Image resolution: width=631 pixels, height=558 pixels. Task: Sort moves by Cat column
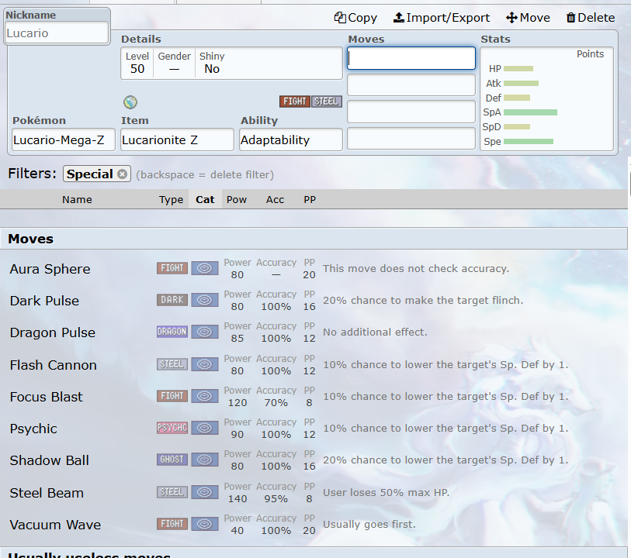[x=205, y=200]
